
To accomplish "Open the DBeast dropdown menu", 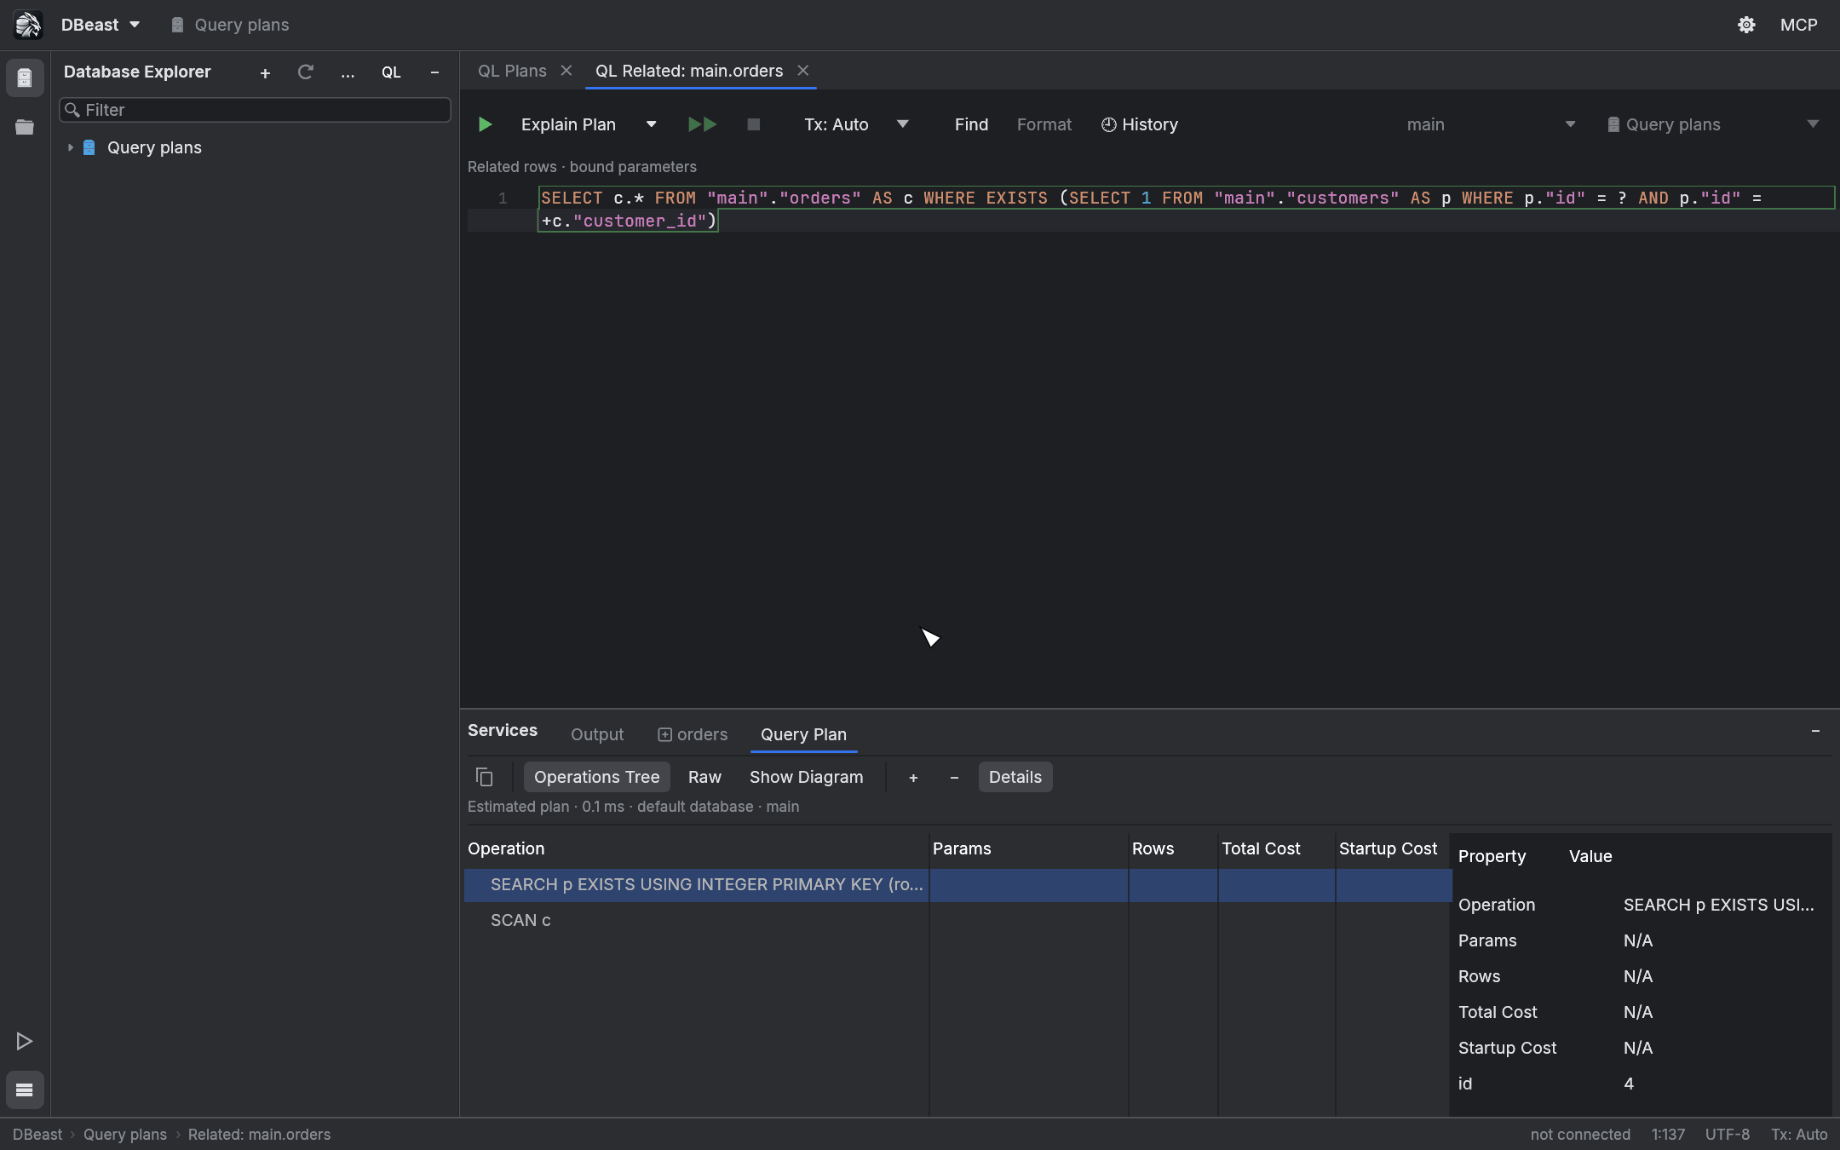I will point(101,25).
